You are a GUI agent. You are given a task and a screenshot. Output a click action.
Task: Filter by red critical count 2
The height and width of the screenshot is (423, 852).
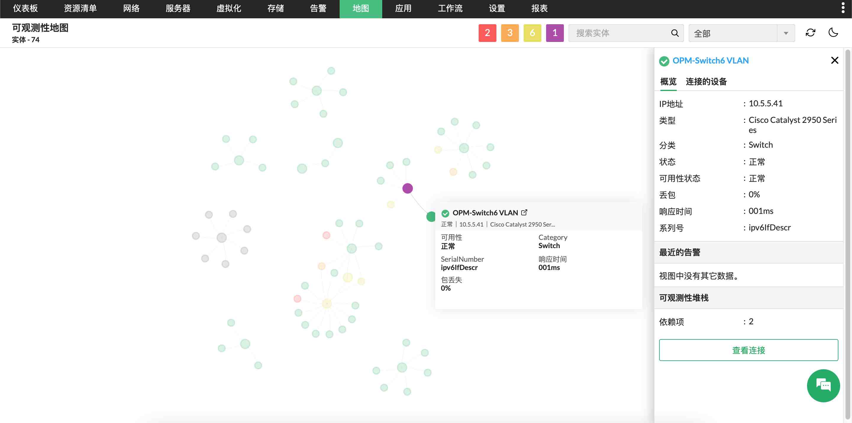pos(487,33)
